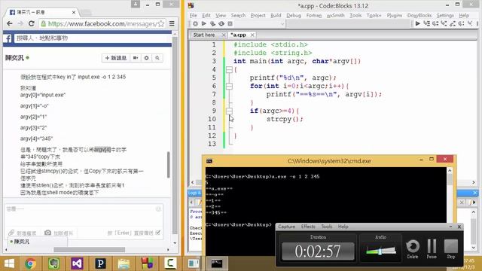Click the New Message button in Facebook
The image size is (482, 271).
(116, 58)
